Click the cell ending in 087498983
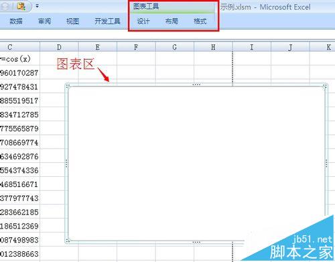335x262 pixels. pos(20,240)
